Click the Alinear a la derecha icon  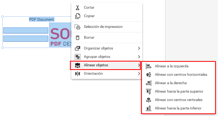pos(149,83)
